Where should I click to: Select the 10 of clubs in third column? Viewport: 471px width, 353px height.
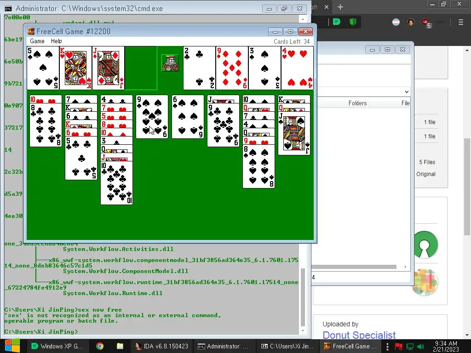[116, 183]
